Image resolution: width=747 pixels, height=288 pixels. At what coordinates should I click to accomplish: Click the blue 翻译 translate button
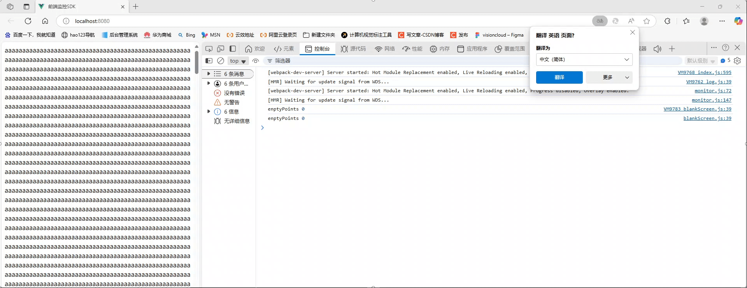[x=559, y=77]
